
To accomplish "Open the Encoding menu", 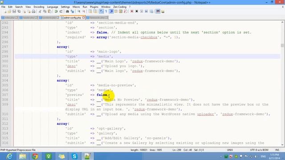I will 39,7.
